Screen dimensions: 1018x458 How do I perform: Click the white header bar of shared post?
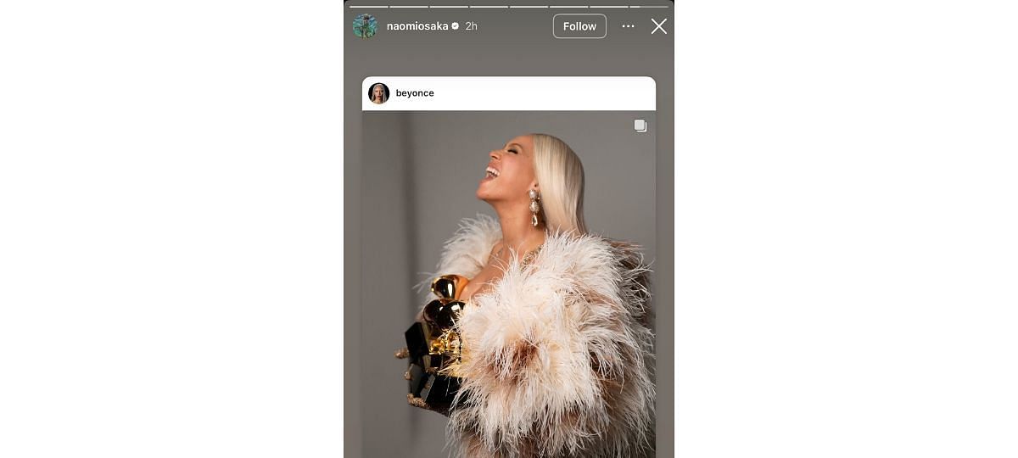click(x=509, y=93)
